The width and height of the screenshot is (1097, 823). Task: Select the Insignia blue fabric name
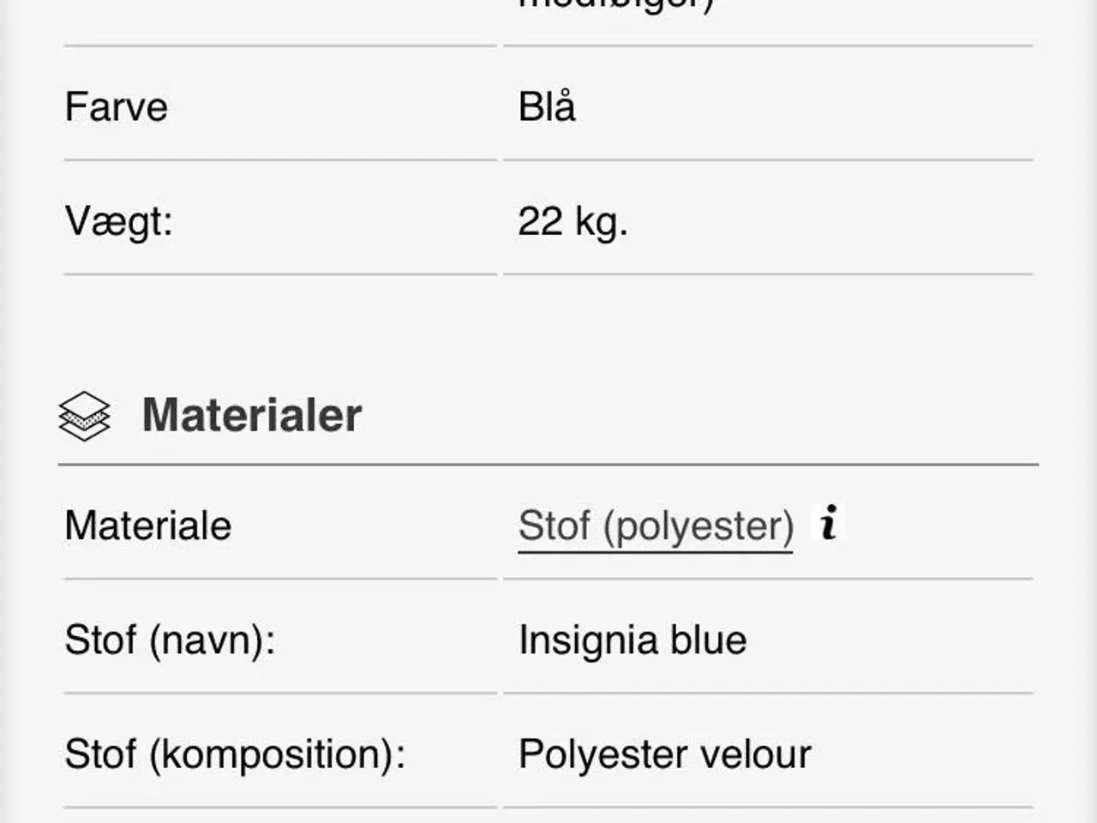[x=632, y=640]
